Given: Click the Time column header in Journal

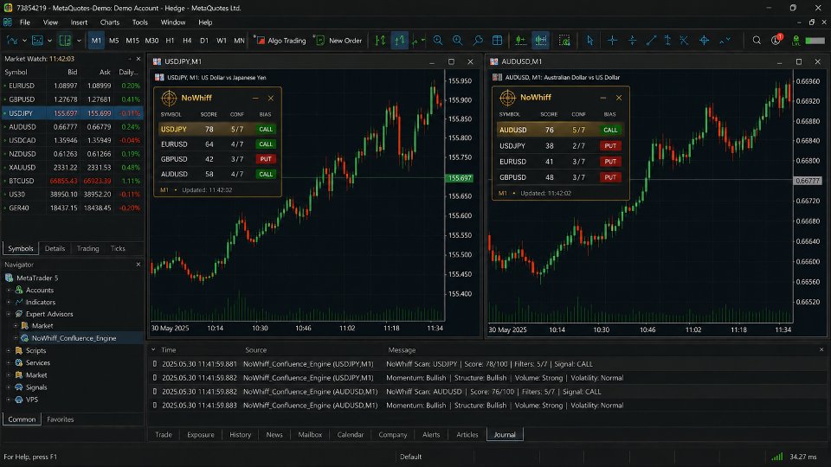Looking at the screenshot, I should [169, 350].
